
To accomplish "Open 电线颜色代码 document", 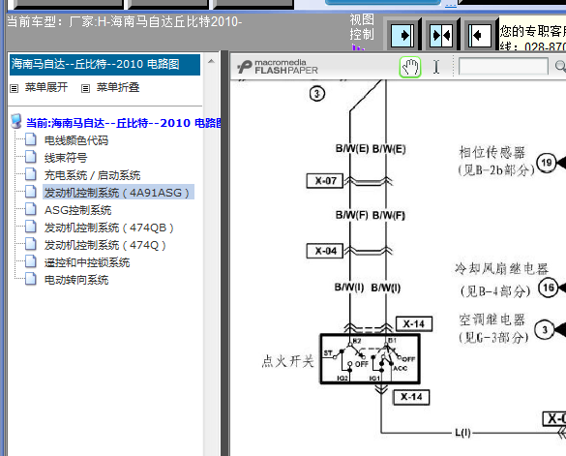I will [76, 140].
